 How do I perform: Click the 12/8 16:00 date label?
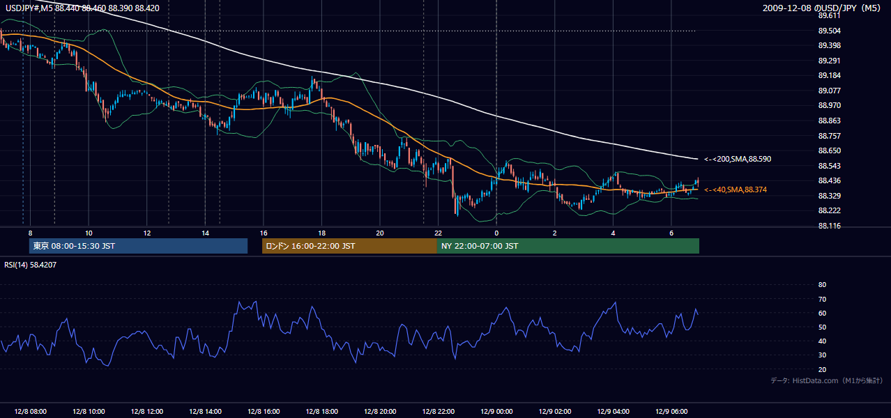(263, 412)
